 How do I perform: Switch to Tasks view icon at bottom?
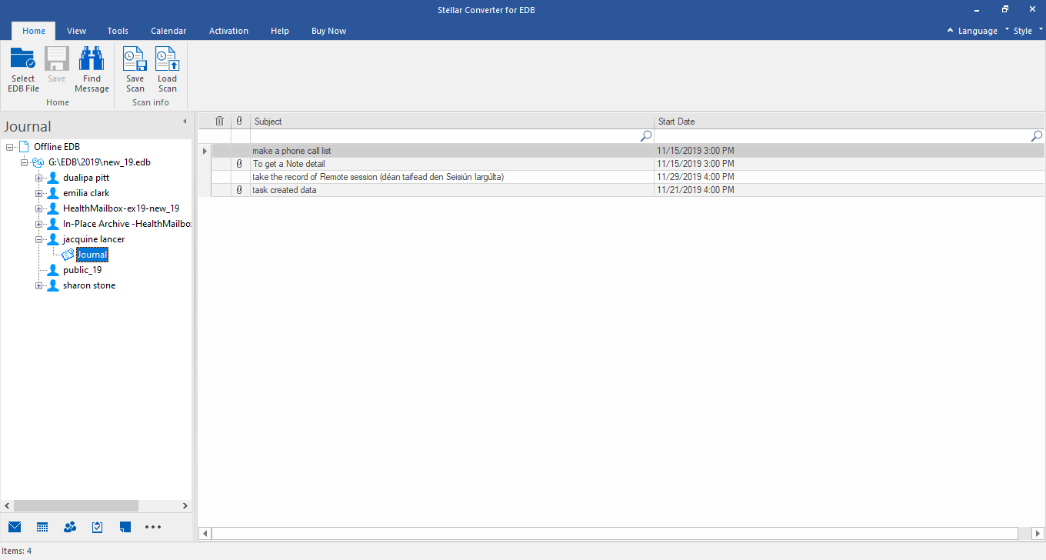tap(98, 527)
